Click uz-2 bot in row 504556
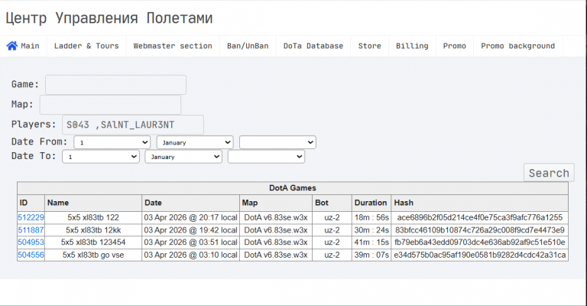This screenshot has height=306, width=587. coord(332,255)
